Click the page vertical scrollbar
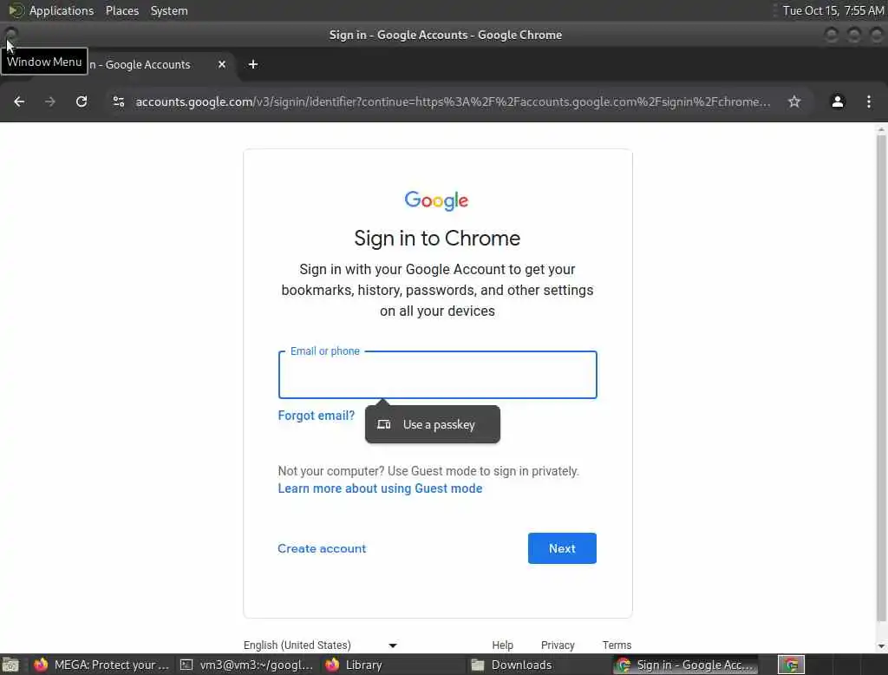Screen dimensions: 888x675 [x=881, y=380]
